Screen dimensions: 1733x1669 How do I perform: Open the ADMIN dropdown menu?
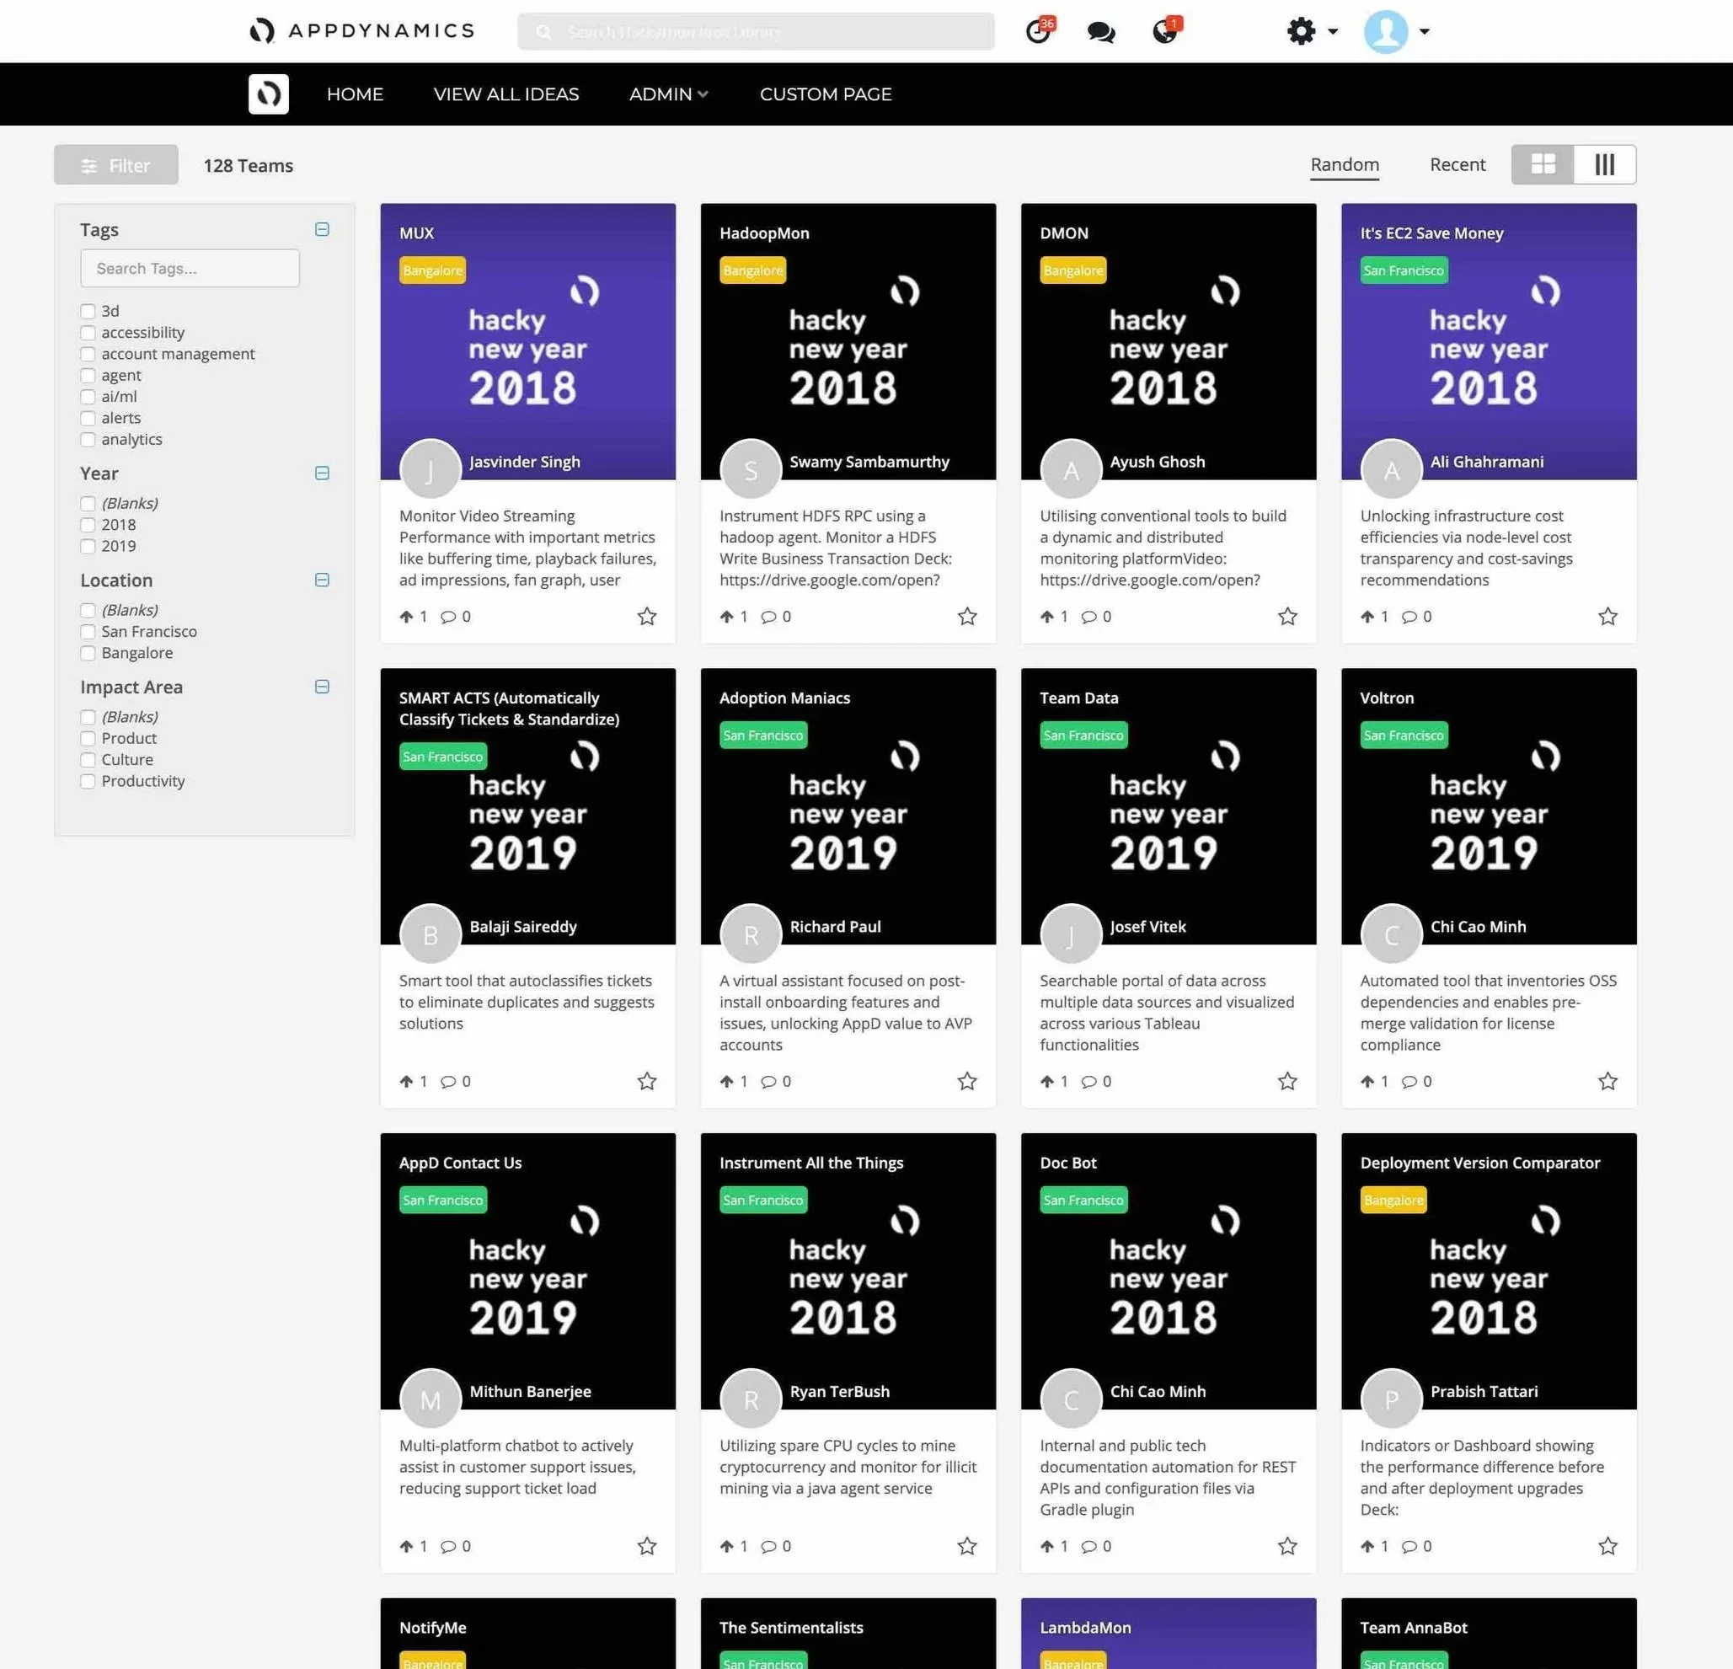[667, 94]
